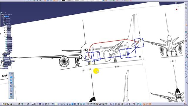Open the Formula fx editor
This screenshot has width=188, height=106.
(33, 104)
